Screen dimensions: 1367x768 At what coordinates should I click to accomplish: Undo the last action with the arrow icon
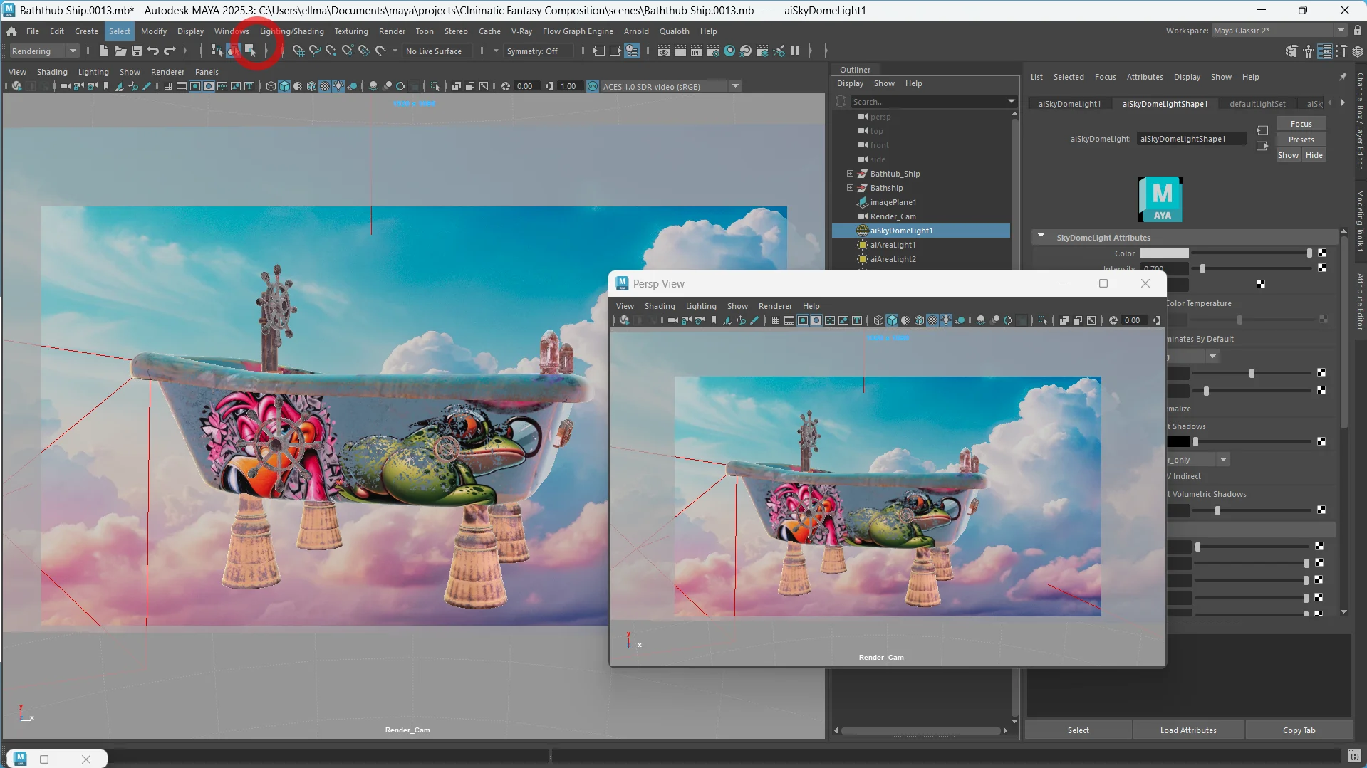152,51
